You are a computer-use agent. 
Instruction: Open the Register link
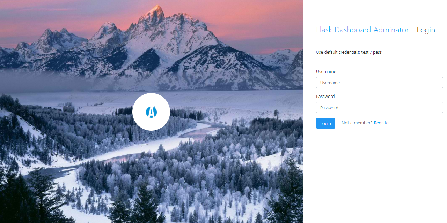(x=382, y=123)
